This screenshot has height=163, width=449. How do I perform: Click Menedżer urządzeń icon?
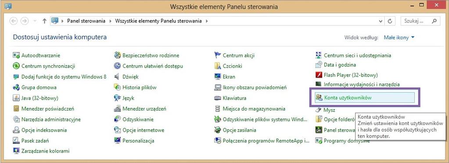pos(117,108)
